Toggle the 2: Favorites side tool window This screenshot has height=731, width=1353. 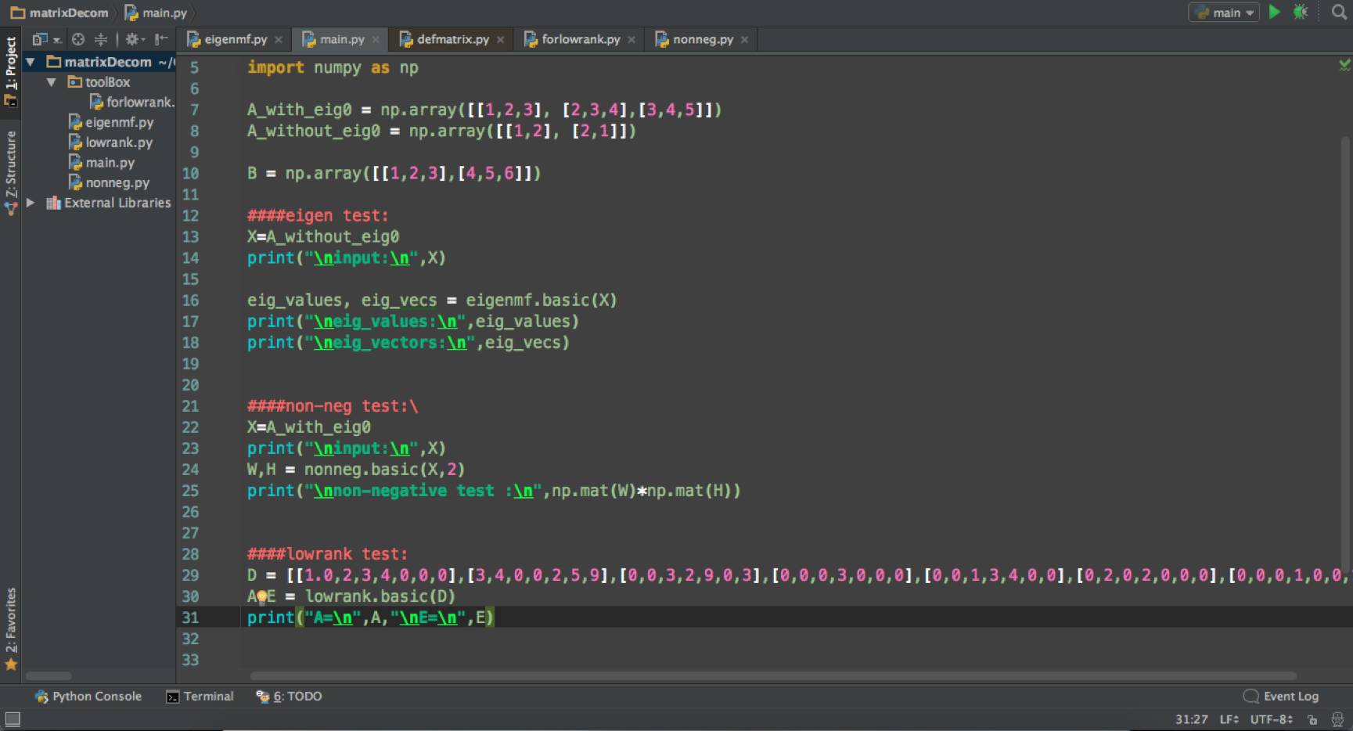click(10, 629)
